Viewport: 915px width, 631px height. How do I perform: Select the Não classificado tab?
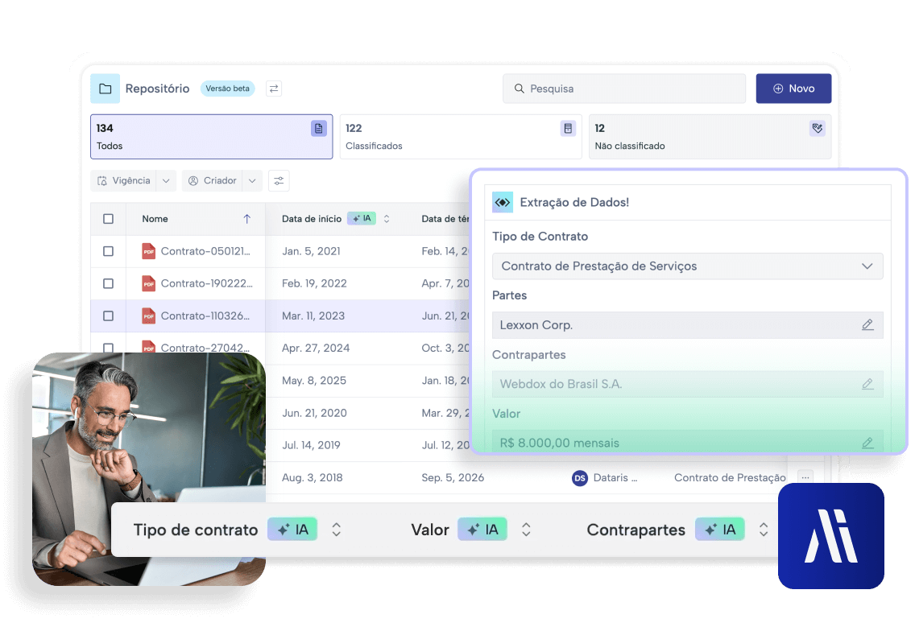[710, 137]
